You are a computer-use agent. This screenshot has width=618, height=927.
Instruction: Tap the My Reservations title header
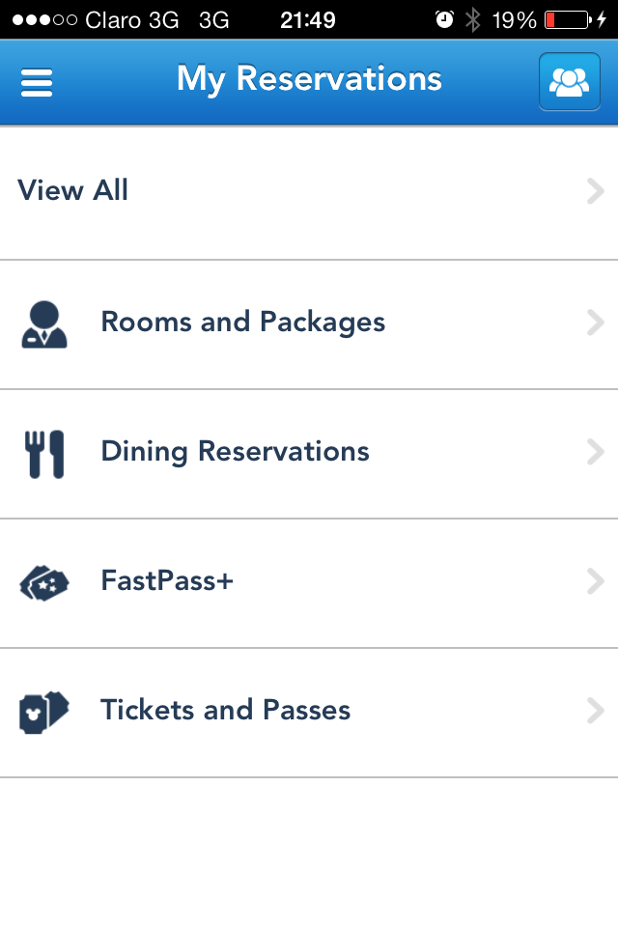coord(309,79)
